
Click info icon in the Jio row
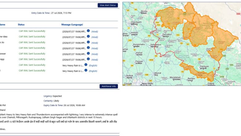pyautogui.click(x=88, y=42)
